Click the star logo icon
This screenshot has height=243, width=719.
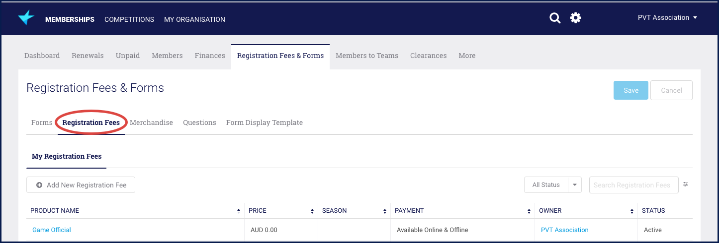click(x=26, y=18)
